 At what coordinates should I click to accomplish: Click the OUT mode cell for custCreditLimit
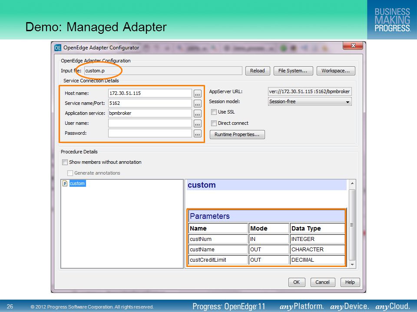click(268, 260)
